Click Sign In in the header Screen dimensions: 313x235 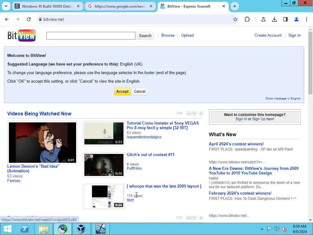[294, 35]
